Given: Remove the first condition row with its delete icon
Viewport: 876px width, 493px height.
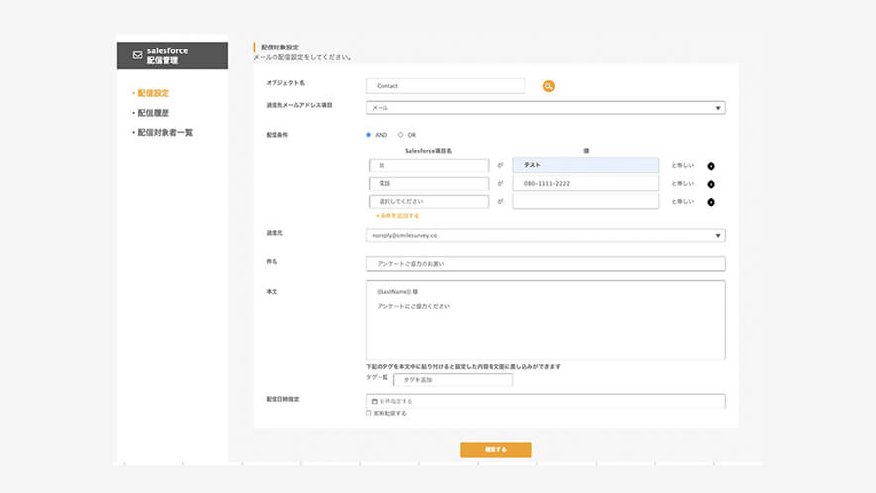Looking at the screenshot, I should [711, 166].
